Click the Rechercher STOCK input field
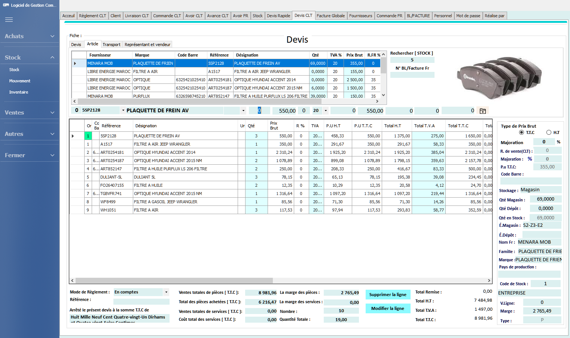The width and height of the screenshot is (570, 338). (412, 60)
